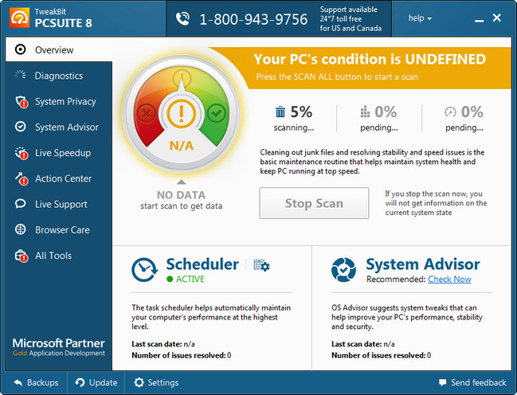Screen dimensions: 517x395
Task: Click the Live Support speech bubble icon
Action: 21,204
